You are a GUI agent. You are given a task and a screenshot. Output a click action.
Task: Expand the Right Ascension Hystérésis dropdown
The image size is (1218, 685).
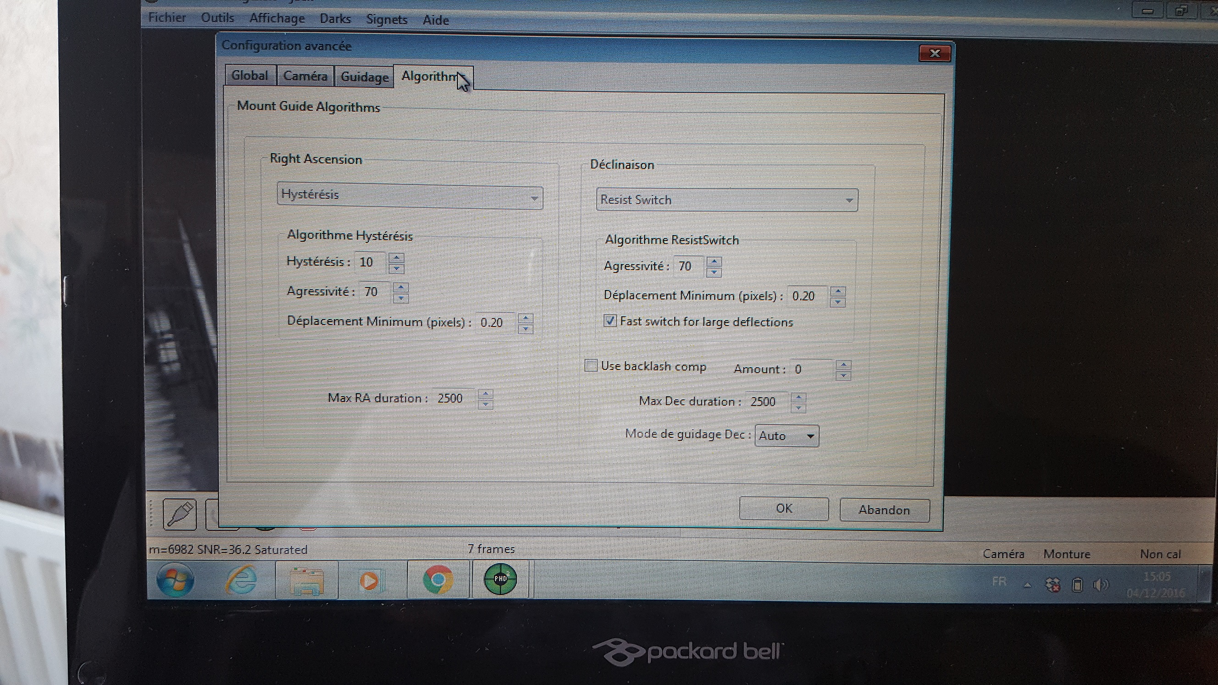coord(534,198)
